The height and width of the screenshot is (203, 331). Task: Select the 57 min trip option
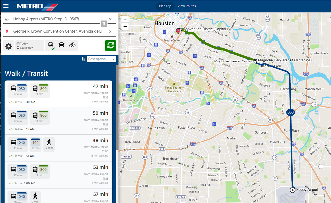coord(58,196)
